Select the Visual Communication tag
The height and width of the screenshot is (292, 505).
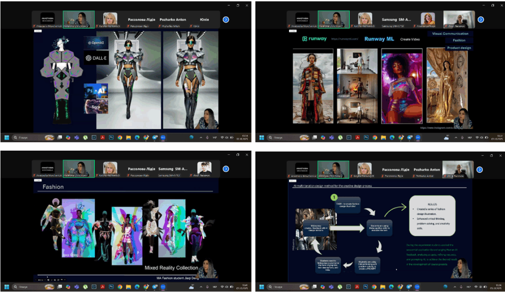[x=450, y=33]
